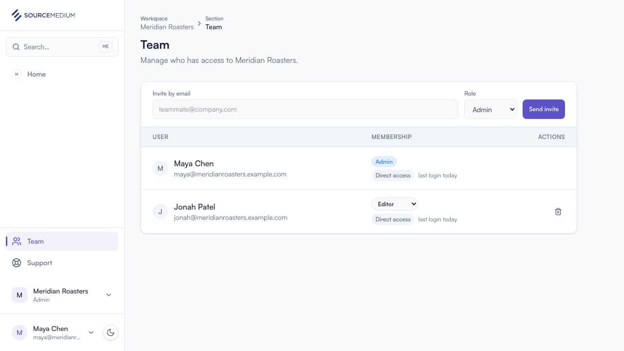Click the MEMBERSHIP column header
Screen dimensions: 624x351
pos(391,137)
